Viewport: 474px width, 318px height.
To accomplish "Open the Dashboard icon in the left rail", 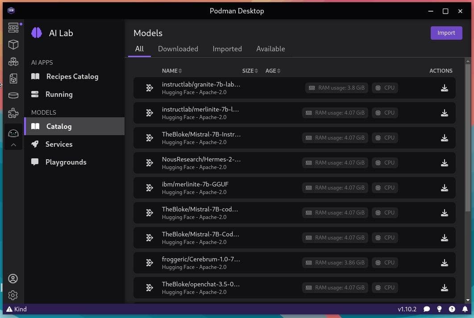I will pyautogui.click(x=13, y=28).
